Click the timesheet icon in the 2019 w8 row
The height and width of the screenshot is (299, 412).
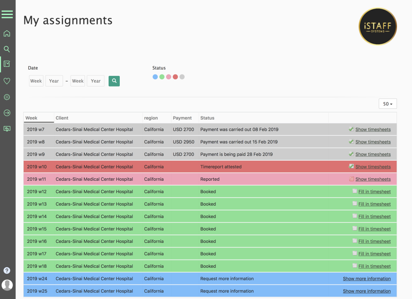[351, 142]
